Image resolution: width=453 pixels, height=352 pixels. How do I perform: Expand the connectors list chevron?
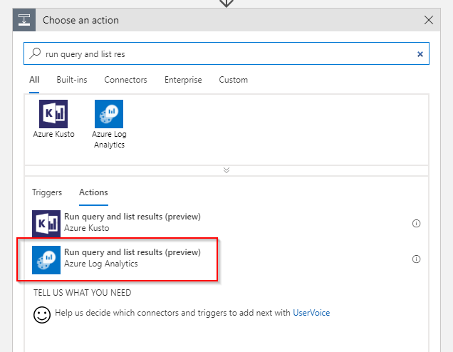226,170
